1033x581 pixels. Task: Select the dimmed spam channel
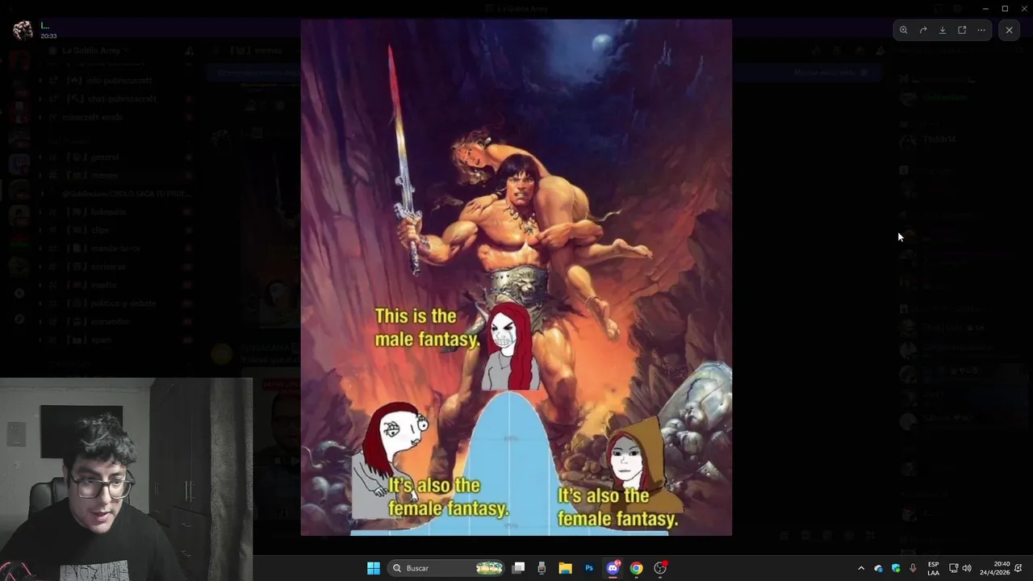117,340
